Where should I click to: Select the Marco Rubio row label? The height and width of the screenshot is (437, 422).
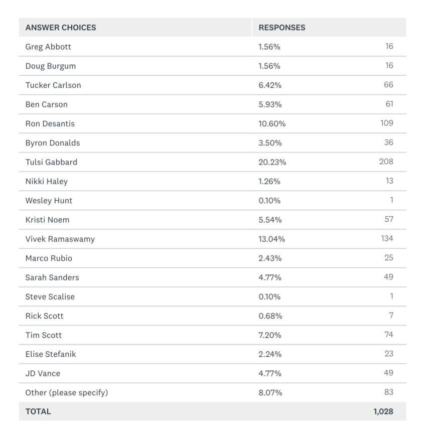(x=49, y=258)
